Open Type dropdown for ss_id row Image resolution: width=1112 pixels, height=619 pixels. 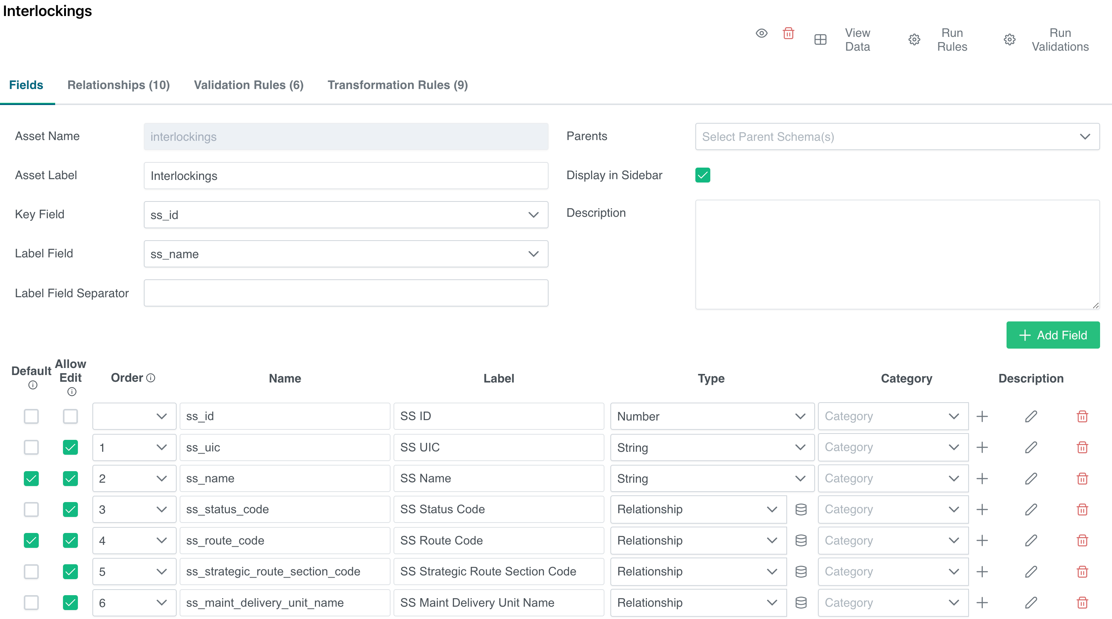711,416
